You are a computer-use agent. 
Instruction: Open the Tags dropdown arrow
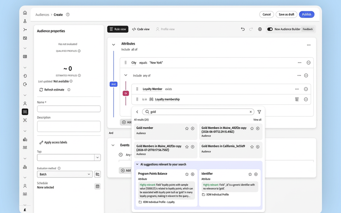click(97, 157)
